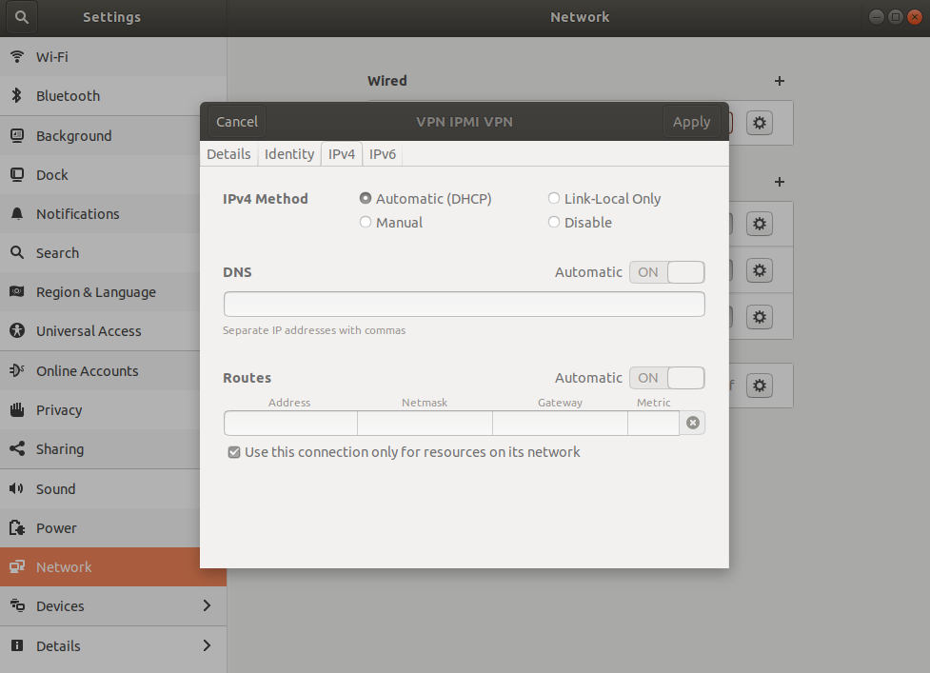Open Wi-Fi settings from sidebar

coord(52,57)
